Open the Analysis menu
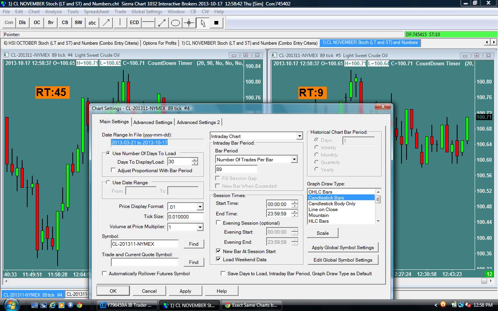This screenshot has width=498, height=311. point(53,12)
